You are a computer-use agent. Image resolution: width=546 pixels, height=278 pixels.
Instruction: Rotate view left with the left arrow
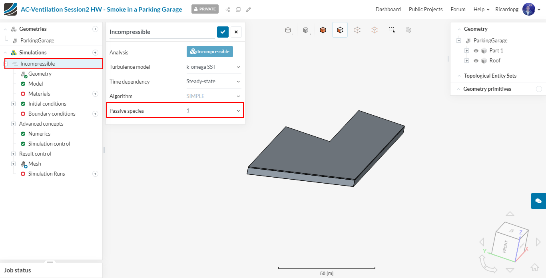(482, 242)
